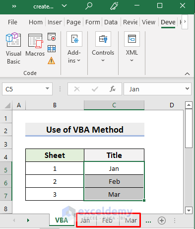Select column A header
This screenshot has width=195, height=229.
[x=19, y=105]
